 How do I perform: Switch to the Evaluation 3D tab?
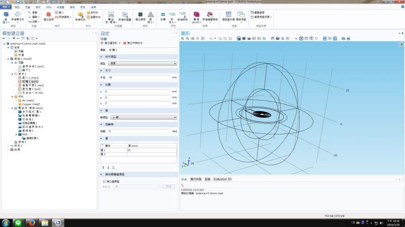click(222, 179)
